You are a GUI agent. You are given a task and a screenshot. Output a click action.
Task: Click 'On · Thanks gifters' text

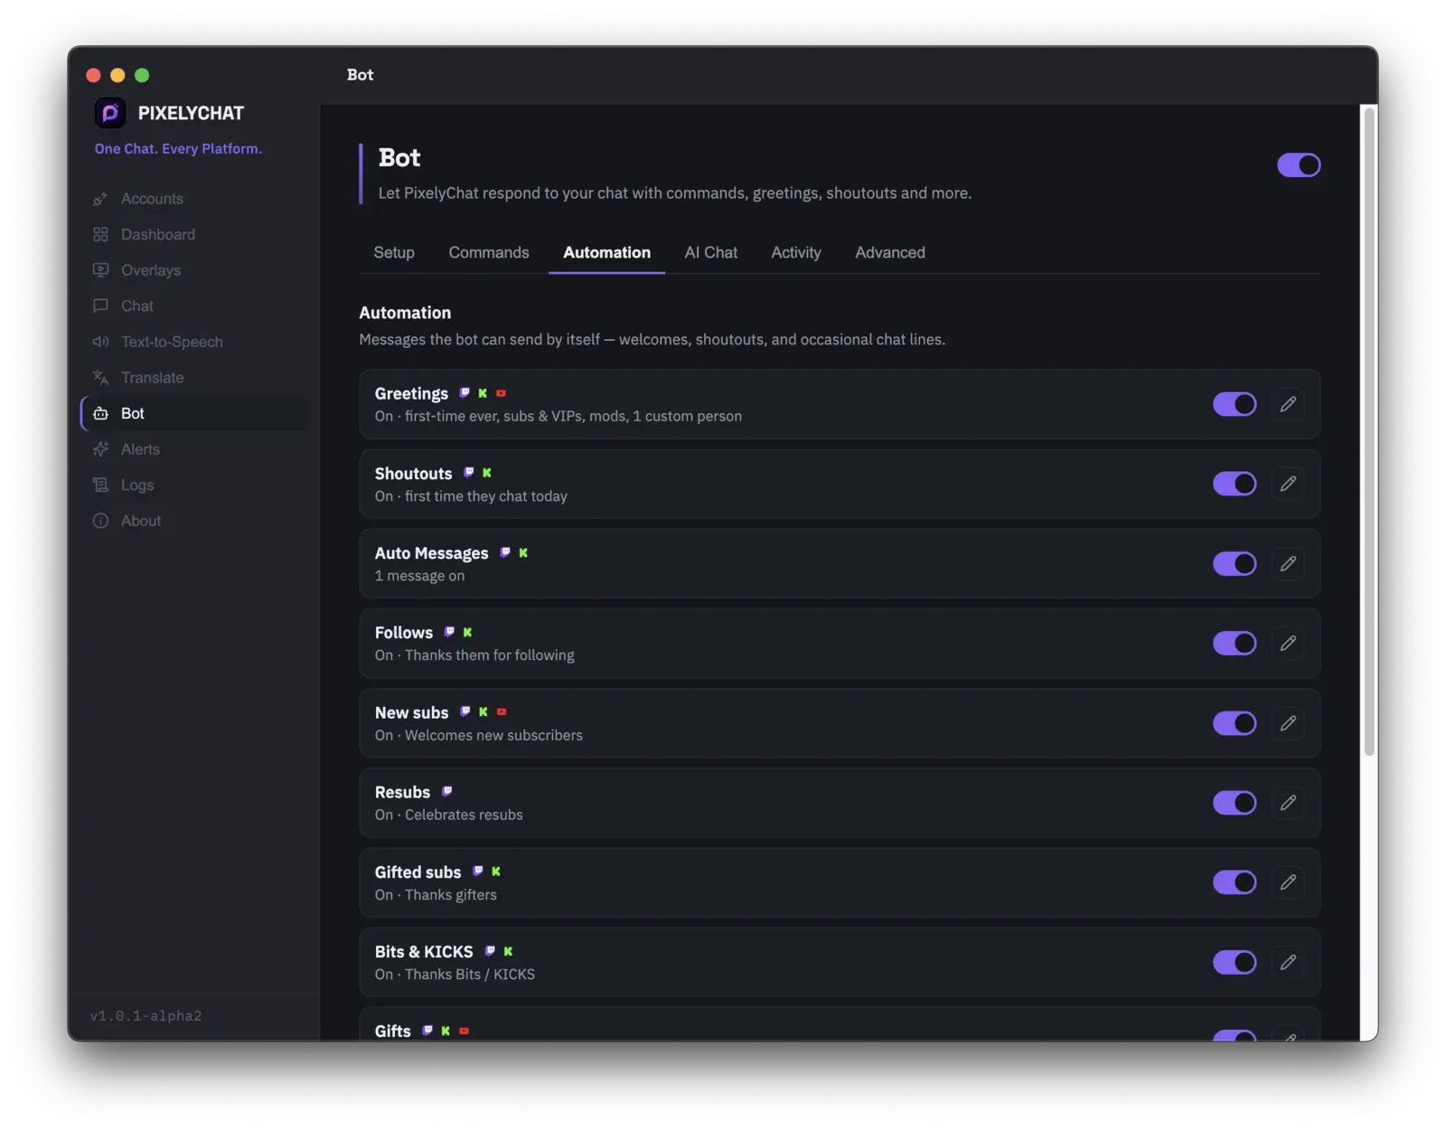pos(436,895)
